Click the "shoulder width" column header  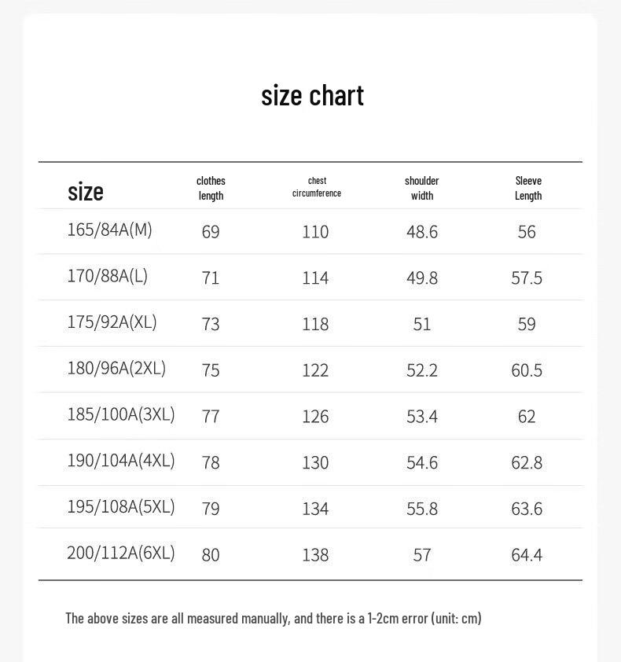(x=422, y=188)
